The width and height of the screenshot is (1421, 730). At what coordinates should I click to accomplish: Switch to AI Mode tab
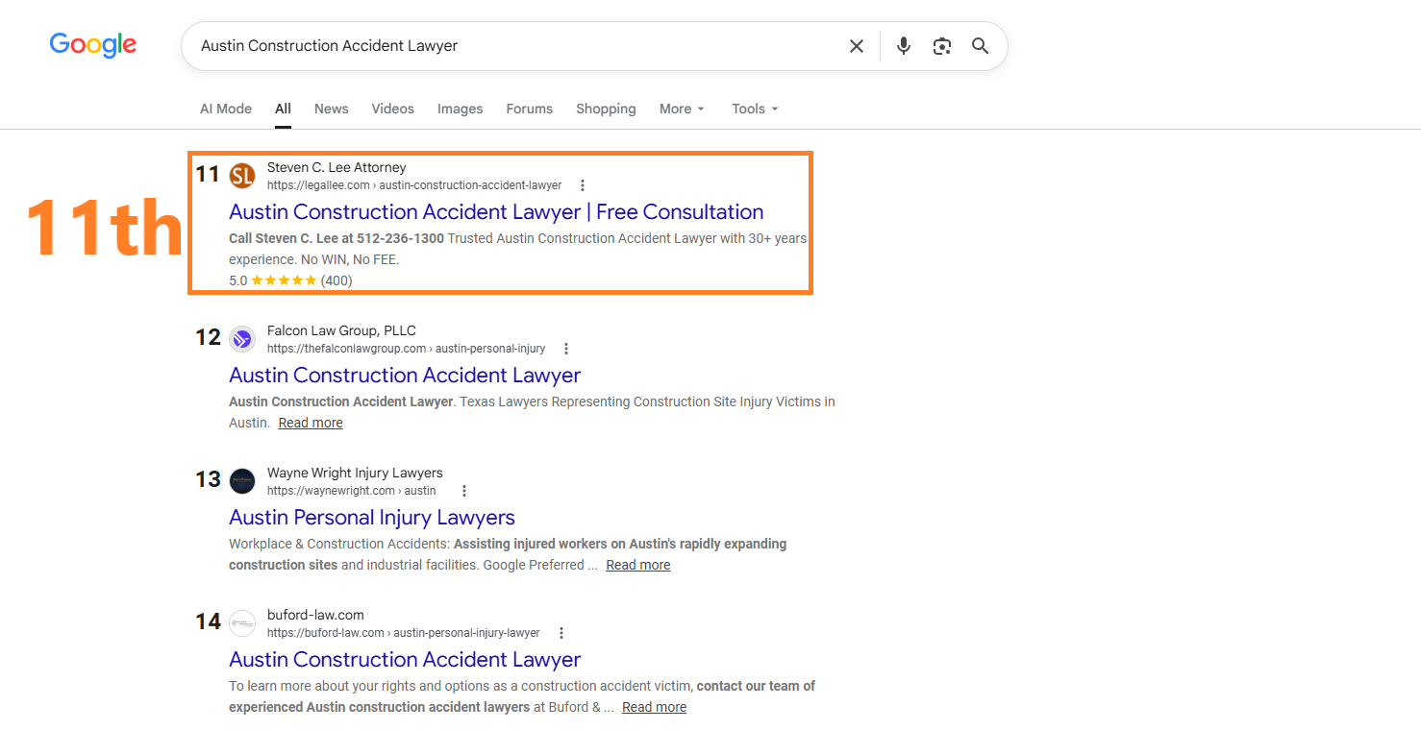[x=226, y=109]
